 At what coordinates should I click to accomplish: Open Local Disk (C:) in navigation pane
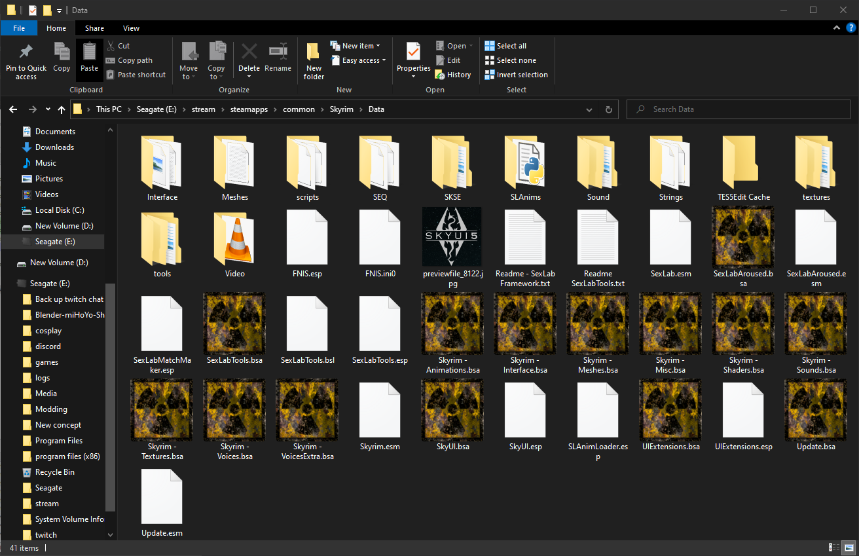click(60, 210)
